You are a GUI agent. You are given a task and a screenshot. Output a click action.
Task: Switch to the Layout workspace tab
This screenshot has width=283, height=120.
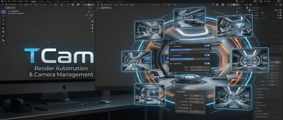34,1
